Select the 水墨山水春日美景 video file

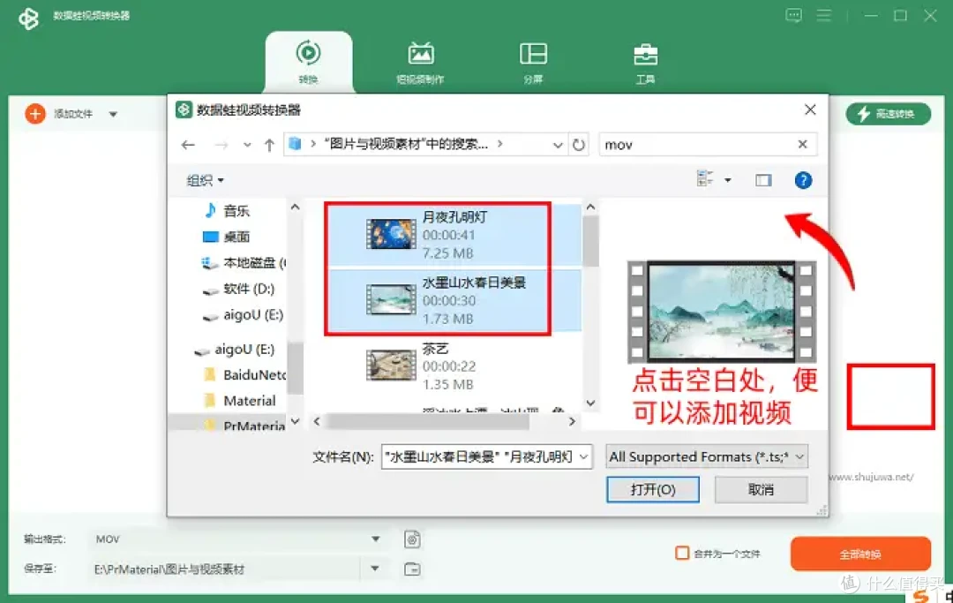(x=454, y=300)
